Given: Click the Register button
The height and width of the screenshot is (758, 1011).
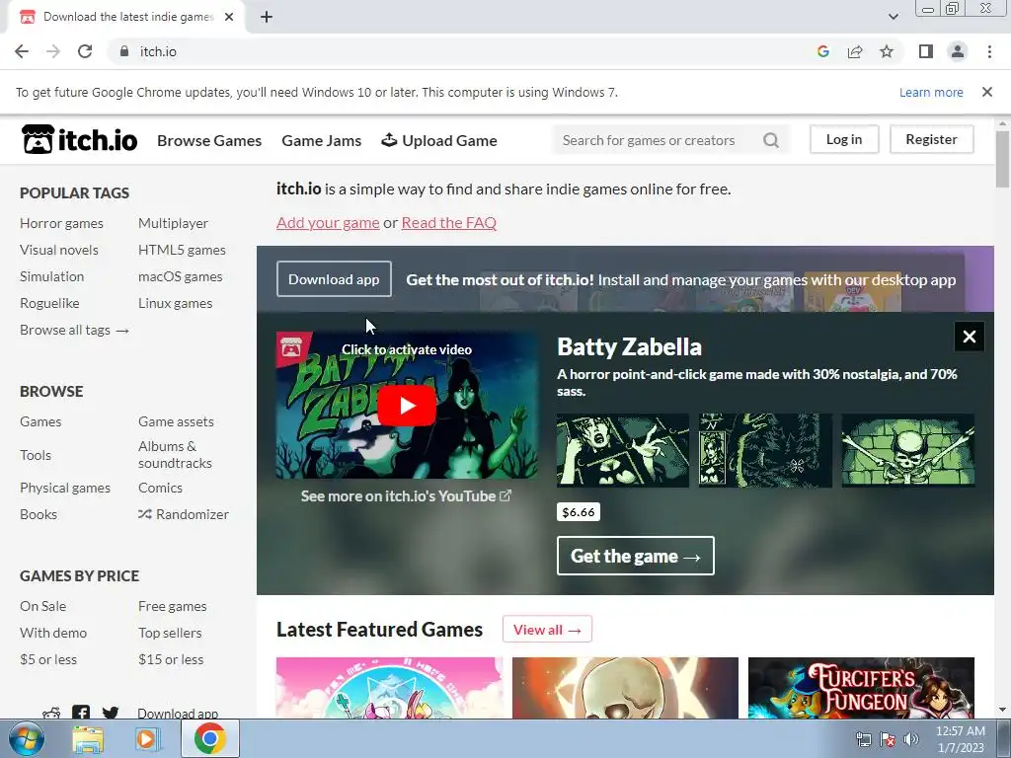Looking at the screenshot, I should pyautogui.click(x=931, y=139).
